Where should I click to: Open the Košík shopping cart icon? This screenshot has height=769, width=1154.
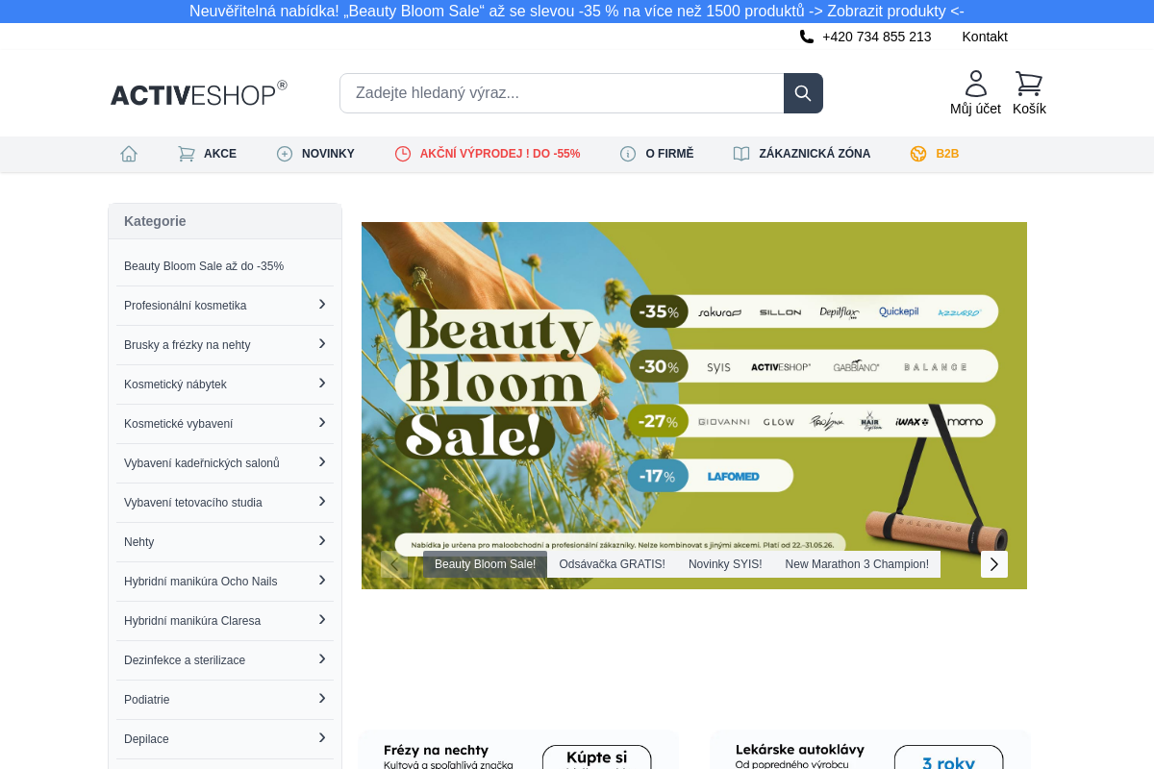[1029, 84]
